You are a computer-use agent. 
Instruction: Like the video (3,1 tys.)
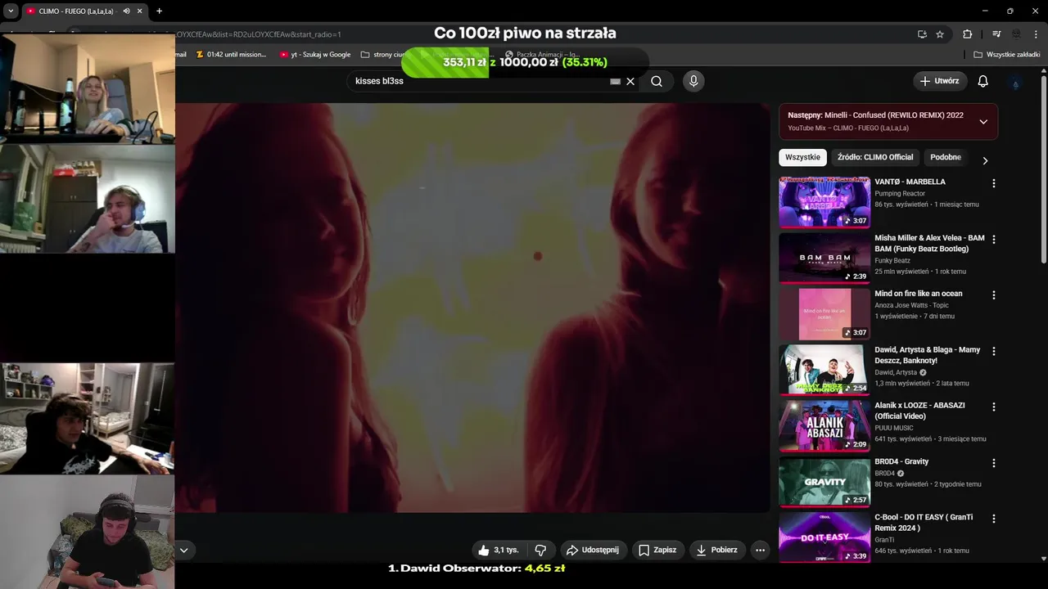(498, 550)
